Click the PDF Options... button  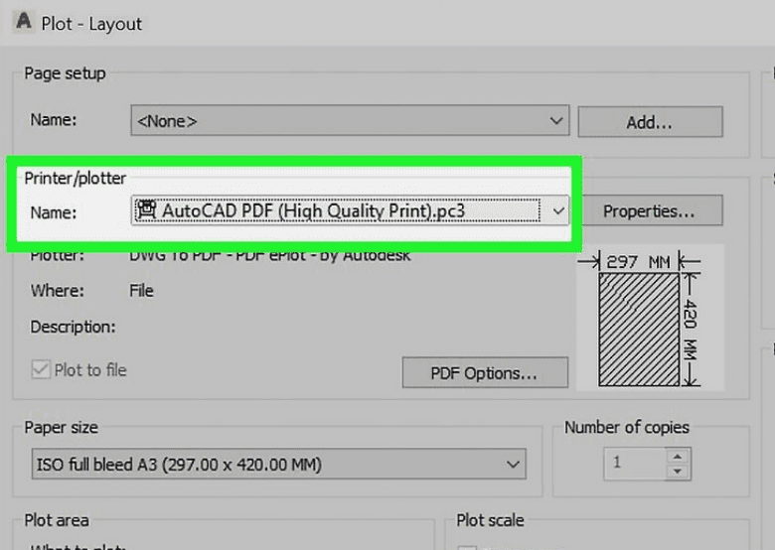(485, 372)
